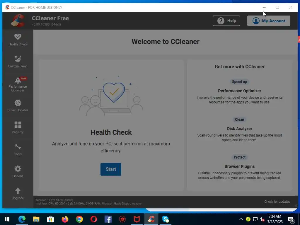Click the CCleaner taskbar icon
This screenshot has width=300, height=225.
coord(151,219)
